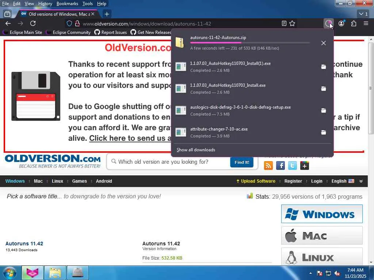This screenshot has height=280, width=374.
Task: Open the Windows Start menu
Action: click(9, 273)
